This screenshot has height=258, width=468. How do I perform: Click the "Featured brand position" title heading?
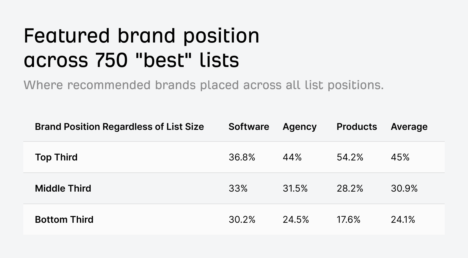(141, 48)
